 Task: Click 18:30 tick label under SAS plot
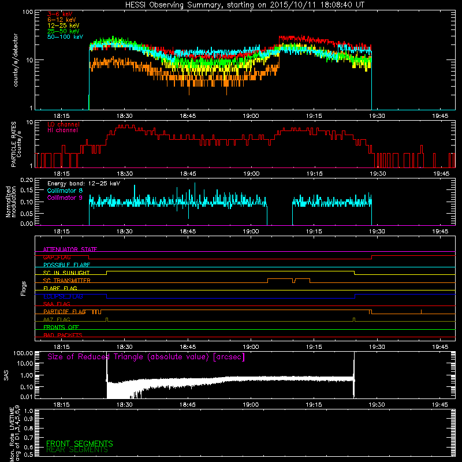[125, 405]
